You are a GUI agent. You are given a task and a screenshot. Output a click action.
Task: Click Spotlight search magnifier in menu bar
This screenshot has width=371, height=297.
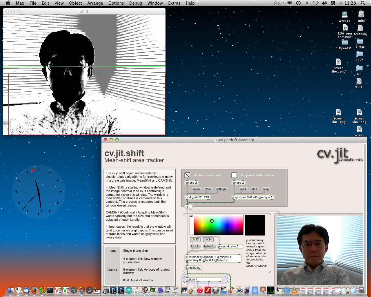point(363,3)
